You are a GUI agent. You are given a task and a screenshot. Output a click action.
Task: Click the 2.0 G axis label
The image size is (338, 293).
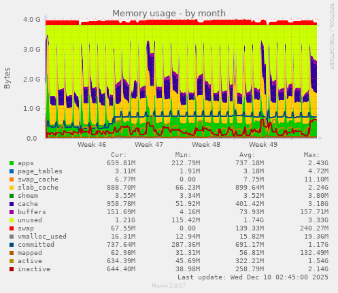[x=32, y=79]
